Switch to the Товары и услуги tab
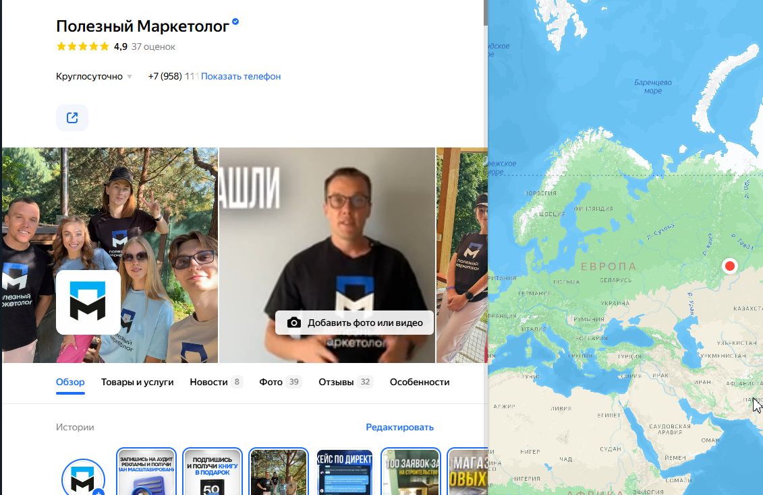Image resolution: width=763 pixels, height=495 pixels. 137,382
